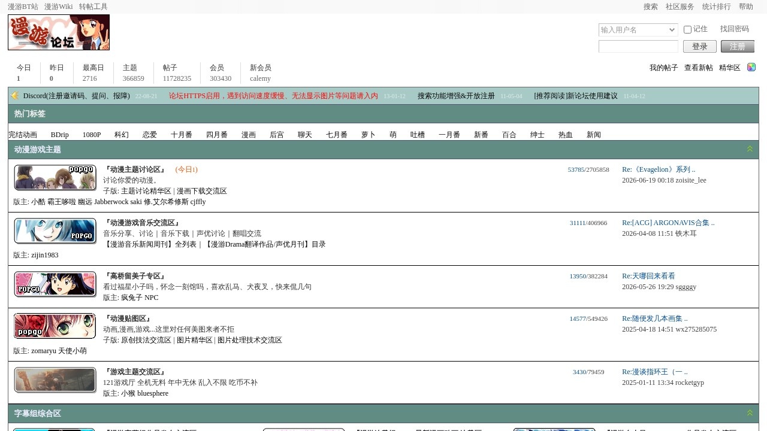The height and width of the screenshot is (431, 767).
Task: Select the 科幻 tag
Action: point(122,135)
